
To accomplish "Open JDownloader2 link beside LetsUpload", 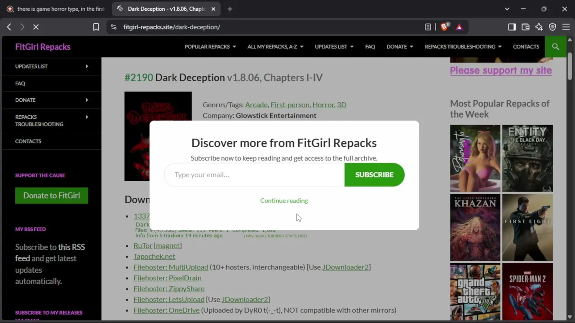I will (x=245, y=299).
